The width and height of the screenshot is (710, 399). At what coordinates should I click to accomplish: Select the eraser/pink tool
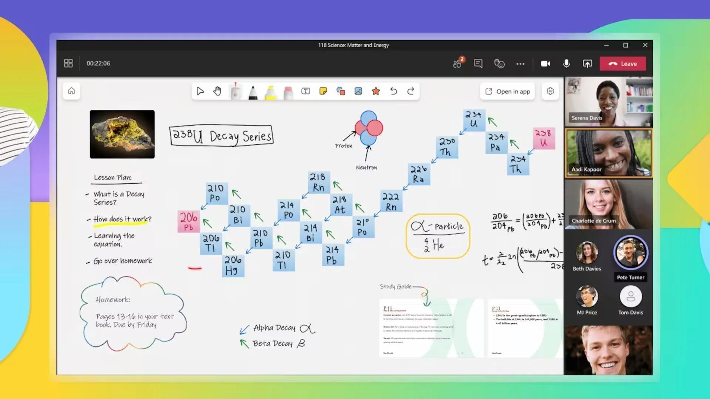point(288,92)
